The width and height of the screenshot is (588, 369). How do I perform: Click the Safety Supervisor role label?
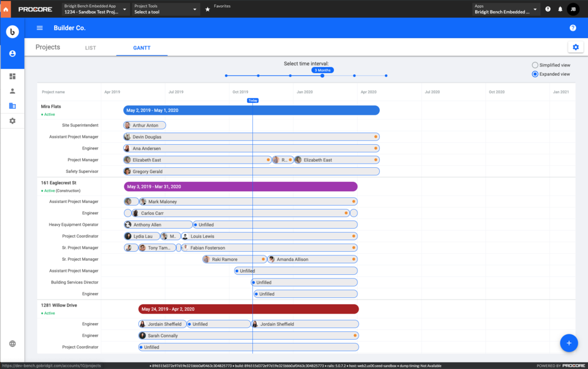point(82,171)
